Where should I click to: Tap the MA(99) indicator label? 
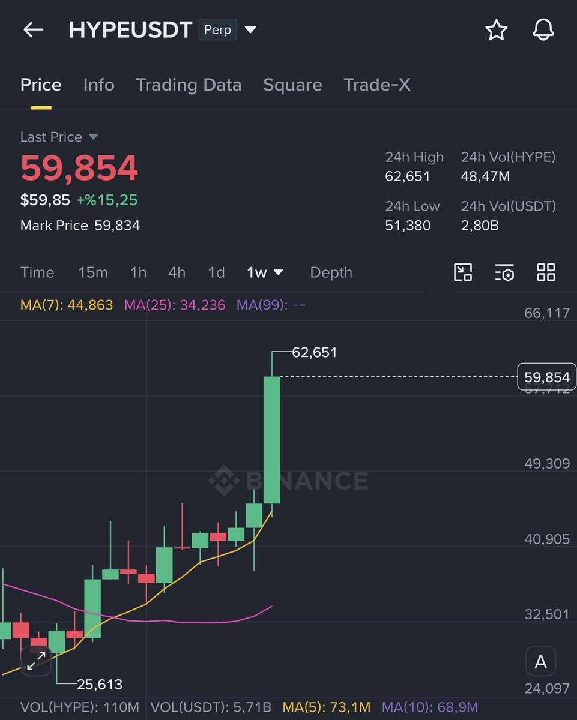tap(271, 305)
